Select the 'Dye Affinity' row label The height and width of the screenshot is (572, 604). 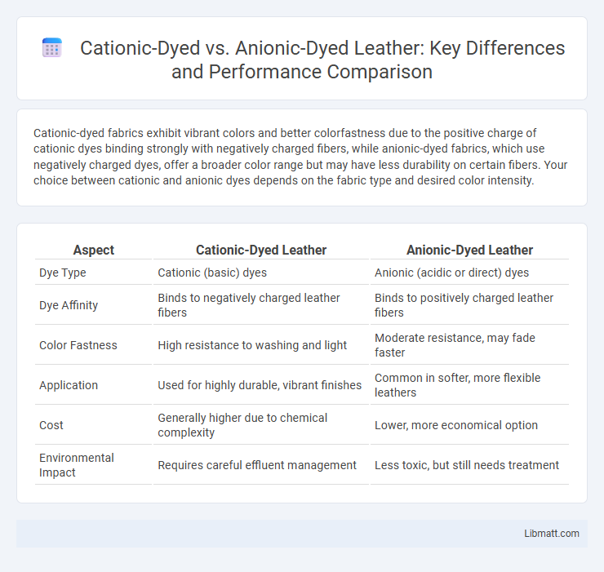click(x=69, y=305)
